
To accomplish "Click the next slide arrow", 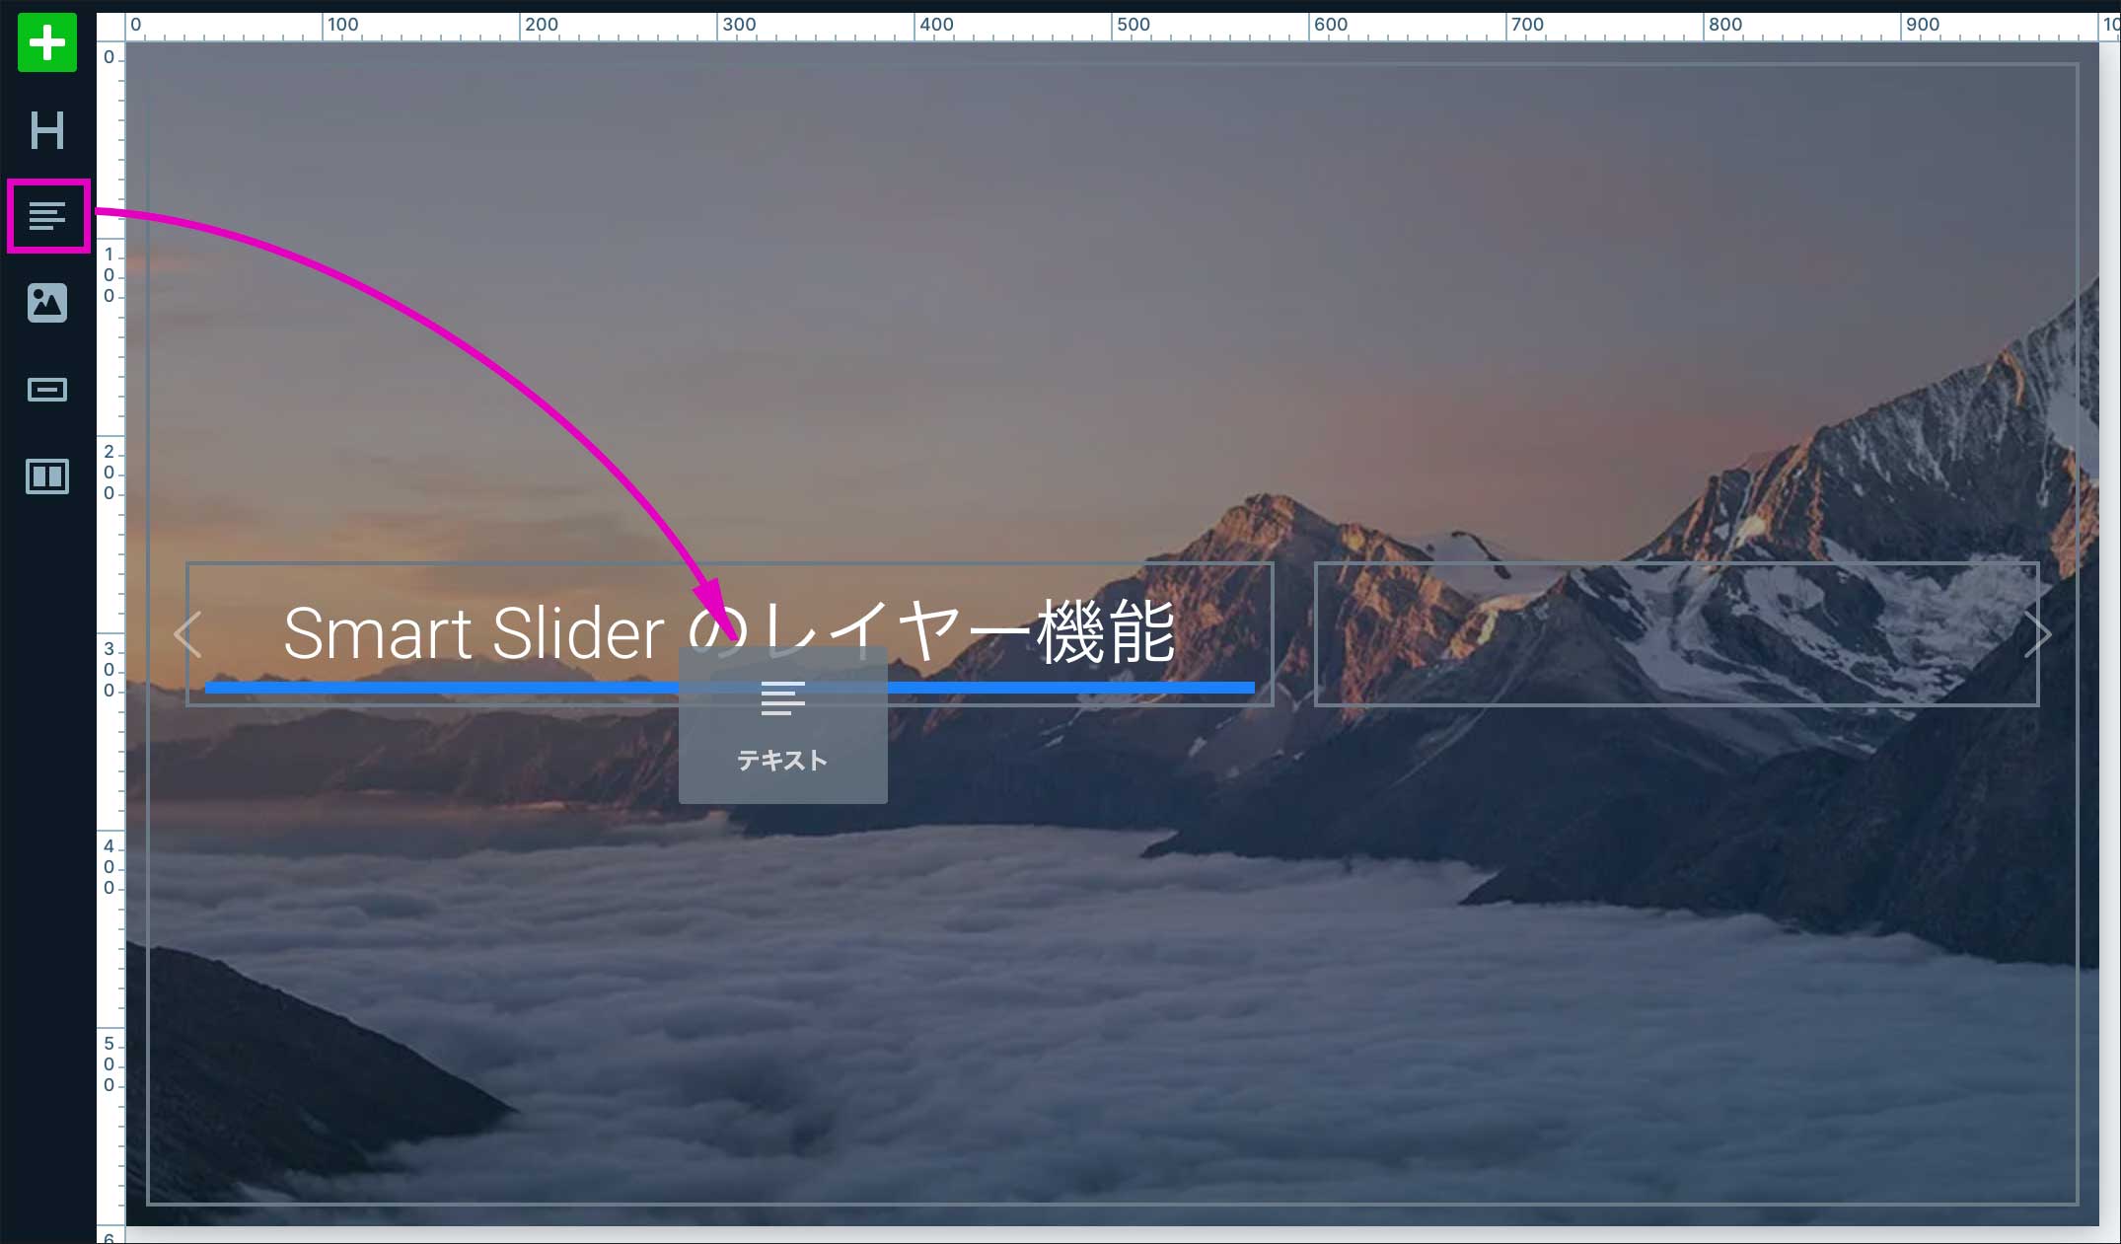I will (x=2038, y=634).
